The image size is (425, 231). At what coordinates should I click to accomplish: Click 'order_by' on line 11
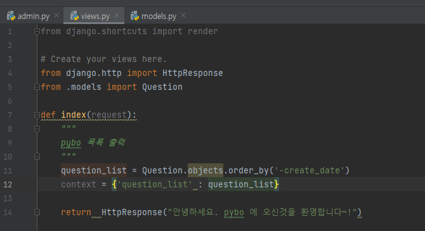[249, 170]
